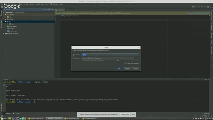
Task: Click the project structure toolbar icon
Action: click(x=208, y=7)
